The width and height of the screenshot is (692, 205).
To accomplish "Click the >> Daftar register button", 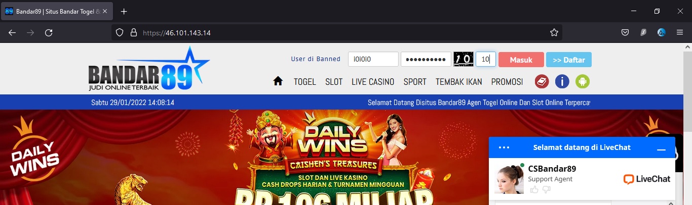I will (x=569, y=60).
